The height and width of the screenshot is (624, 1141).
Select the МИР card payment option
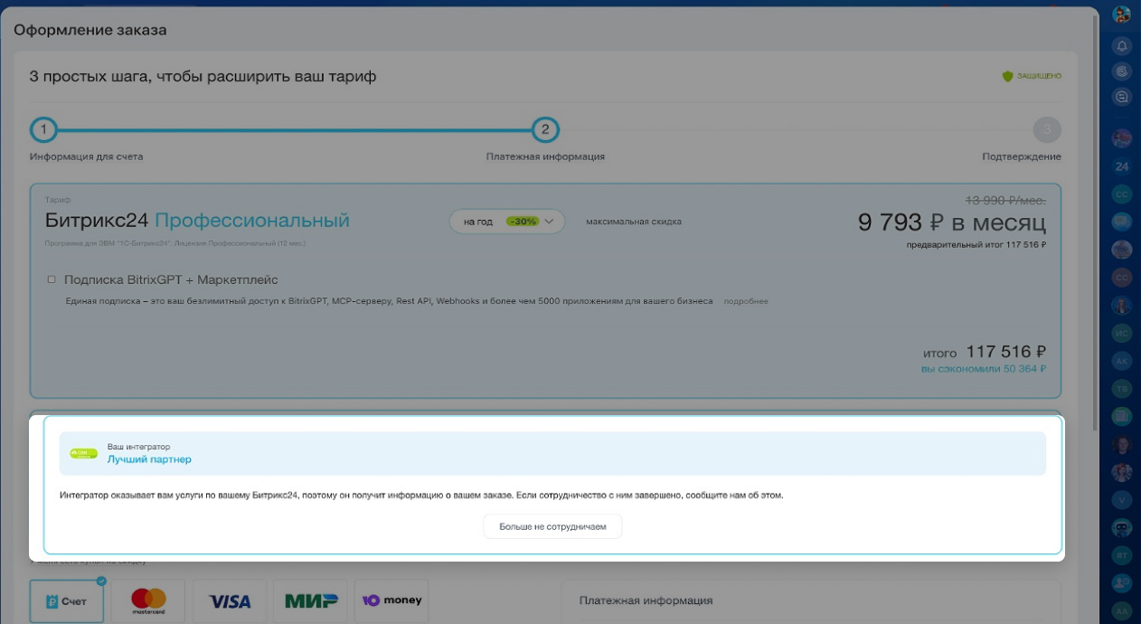pyautogui.click(x=311, y=600)
